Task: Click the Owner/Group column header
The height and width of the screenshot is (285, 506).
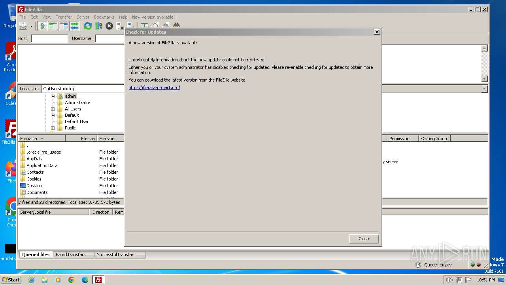Action: click(434, 139)
